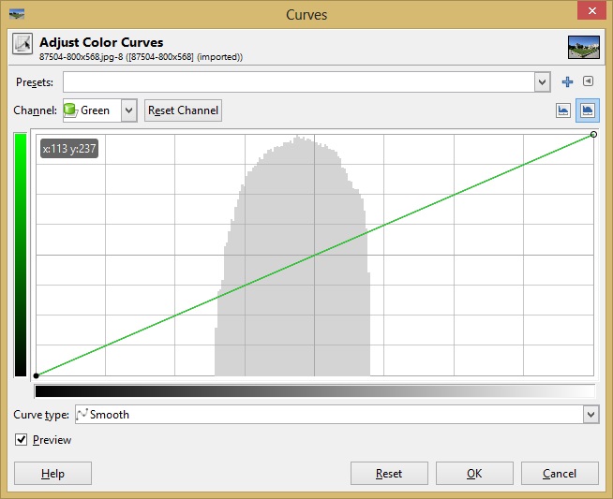The image size is (613, 499).
Task: Open Help for the Curves dialog
Action: tap(52, 474)
